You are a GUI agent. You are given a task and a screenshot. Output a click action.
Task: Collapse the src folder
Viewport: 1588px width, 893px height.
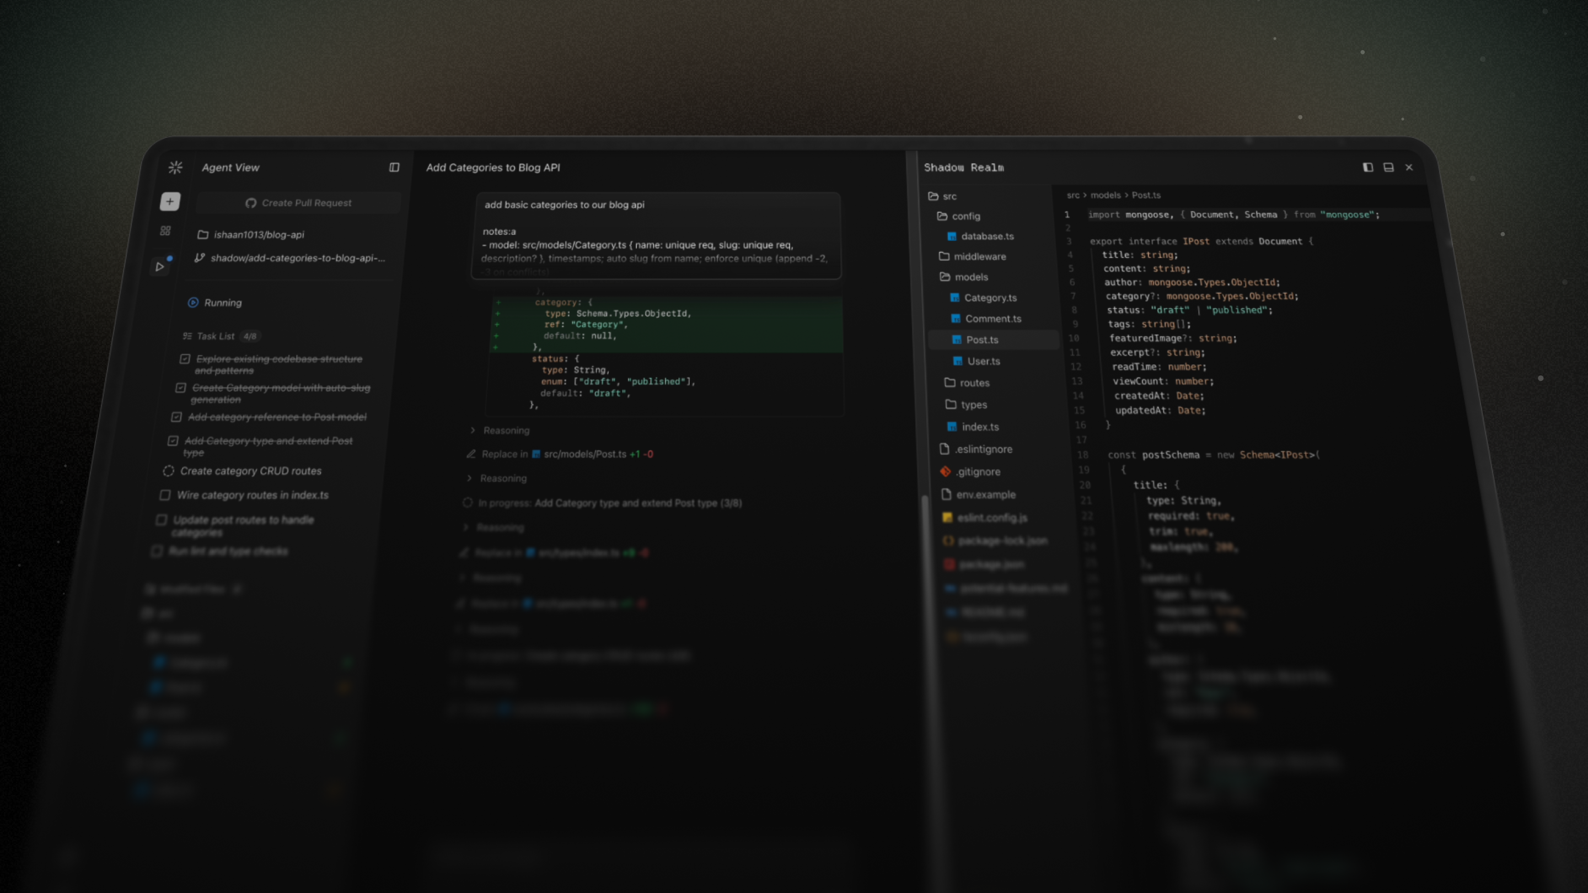pos(943,196)
